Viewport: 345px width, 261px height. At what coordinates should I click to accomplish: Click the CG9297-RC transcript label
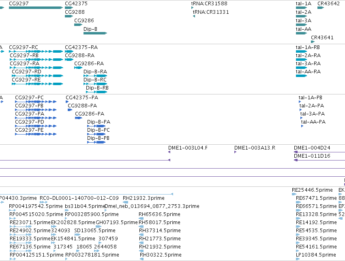24,47
